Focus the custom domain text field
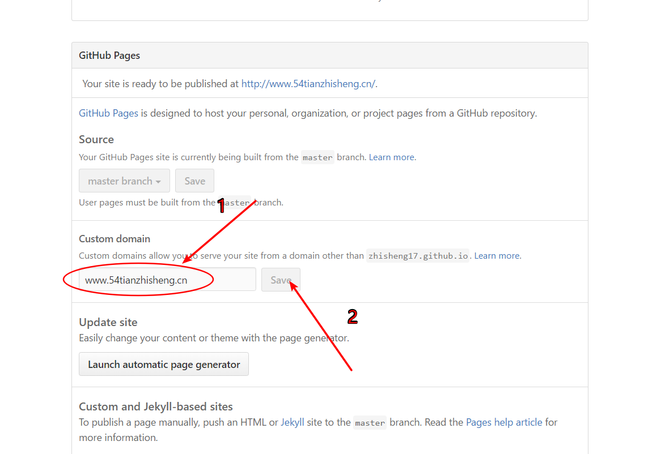Image resolution: width=648 pixels, height=454 pixels. 167,280
